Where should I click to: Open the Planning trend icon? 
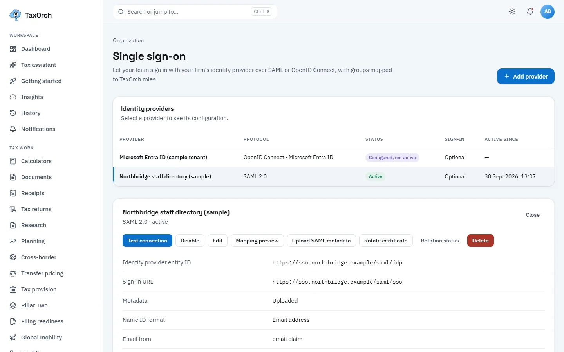pyautogui.click(x=13, y=241)
